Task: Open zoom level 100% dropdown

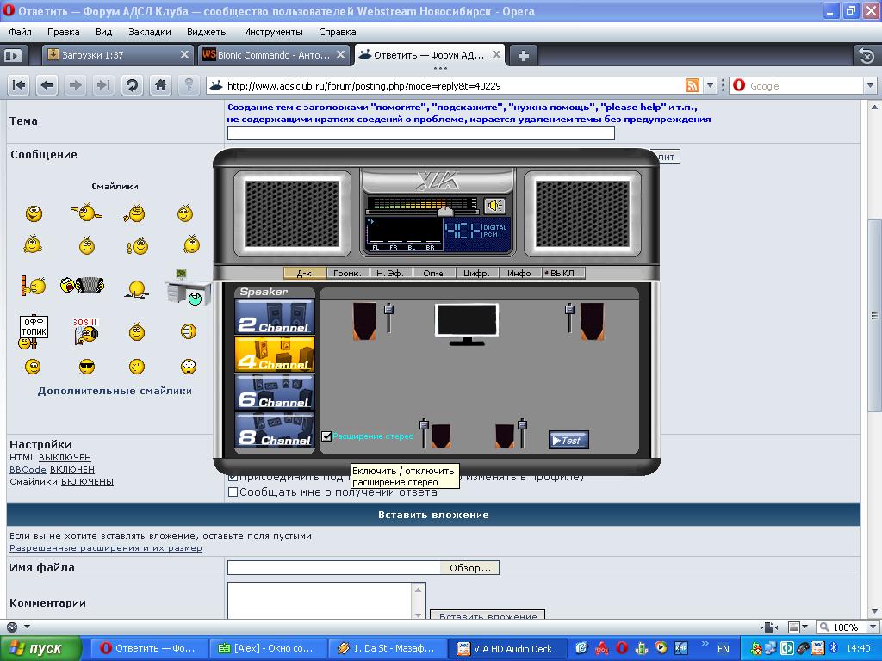Action: (x=873, y=627)
